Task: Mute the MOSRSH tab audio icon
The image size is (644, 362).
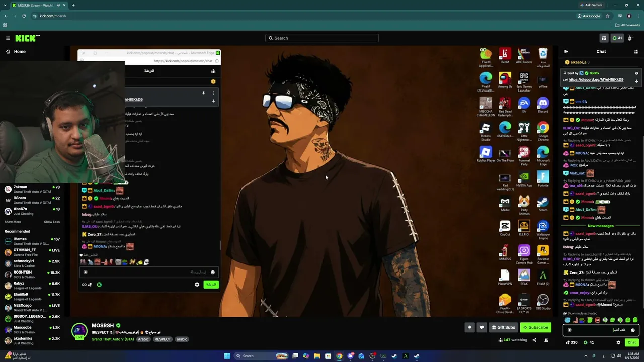Action: coord(58,5)
